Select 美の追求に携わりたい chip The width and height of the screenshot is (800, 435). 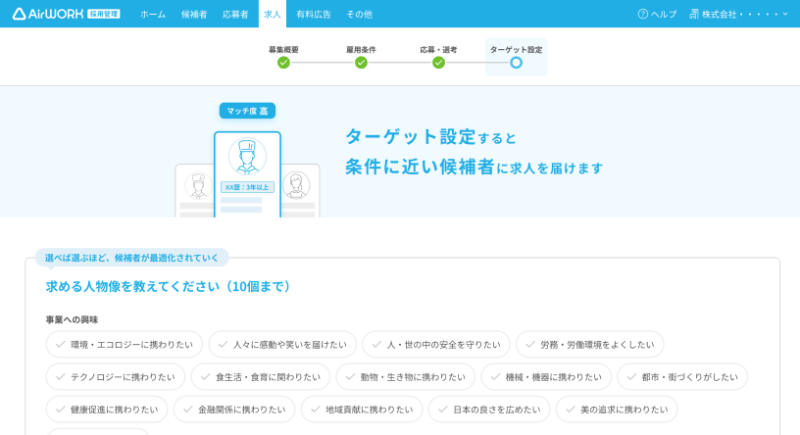(617, 410)
